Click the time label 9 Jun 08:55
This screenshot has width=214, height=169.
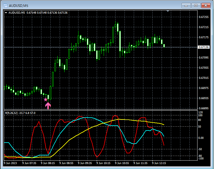point(66,163)
